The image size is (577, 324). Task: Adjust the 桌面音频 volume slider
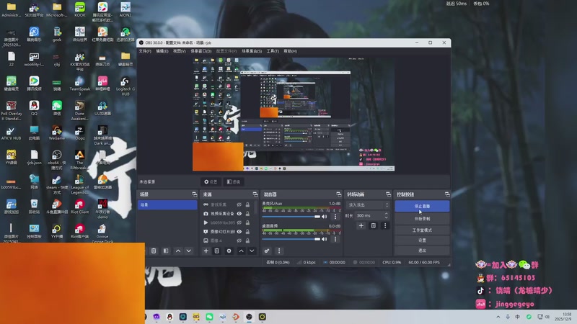(x=291, y=239)
